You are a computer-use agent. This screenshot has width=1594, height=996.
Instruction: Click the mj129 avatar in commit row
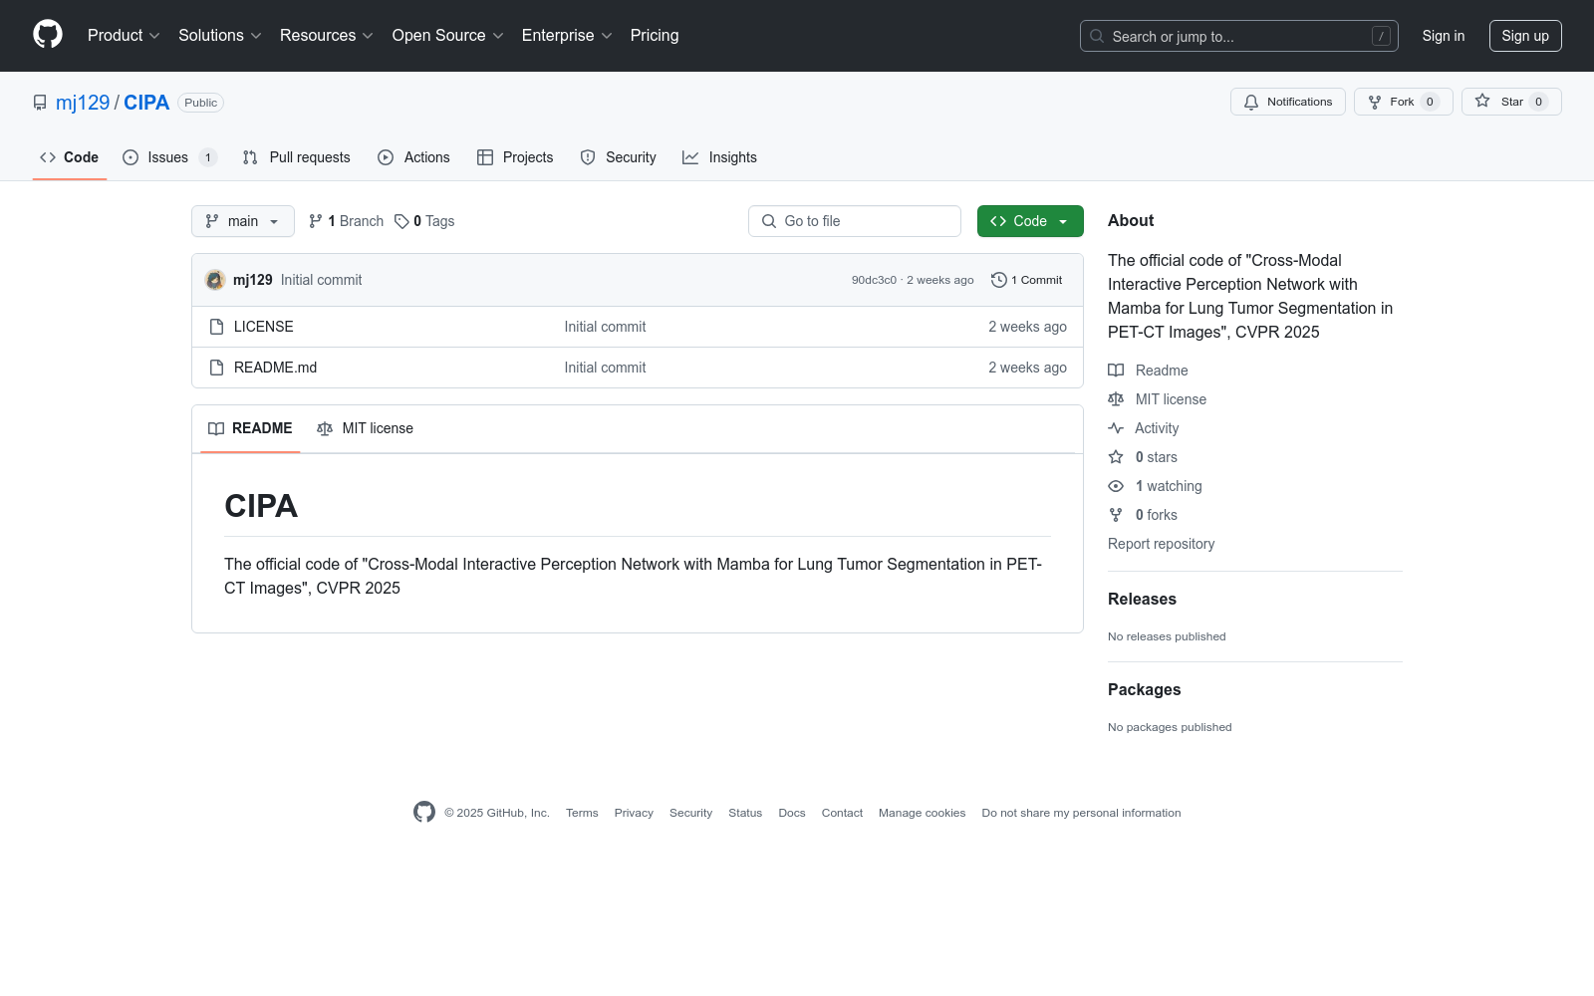pyautogui.click(x=215, y=280)
